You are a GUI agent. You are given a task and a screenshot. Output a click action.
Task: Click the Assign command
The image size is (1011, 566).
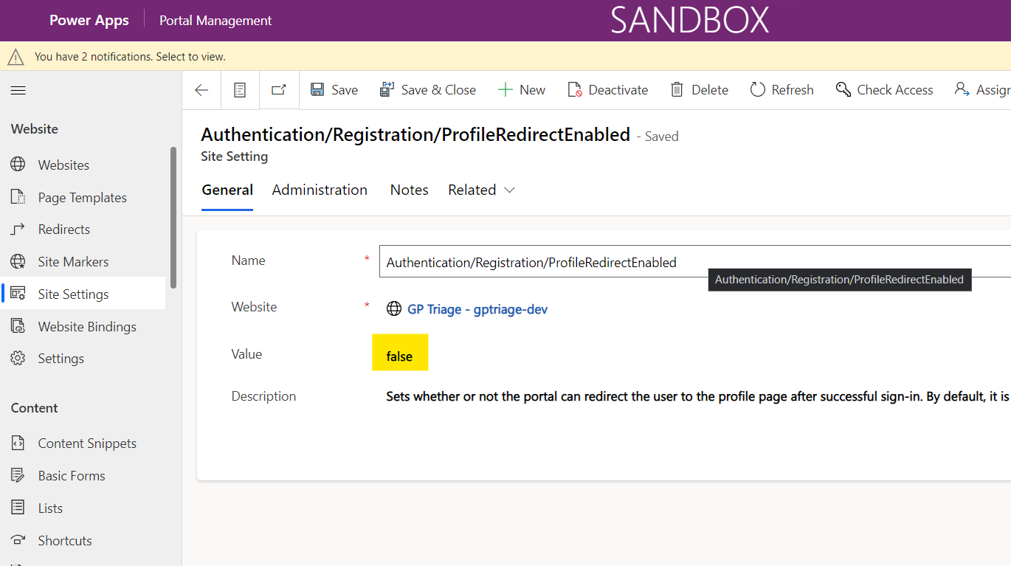982,90
